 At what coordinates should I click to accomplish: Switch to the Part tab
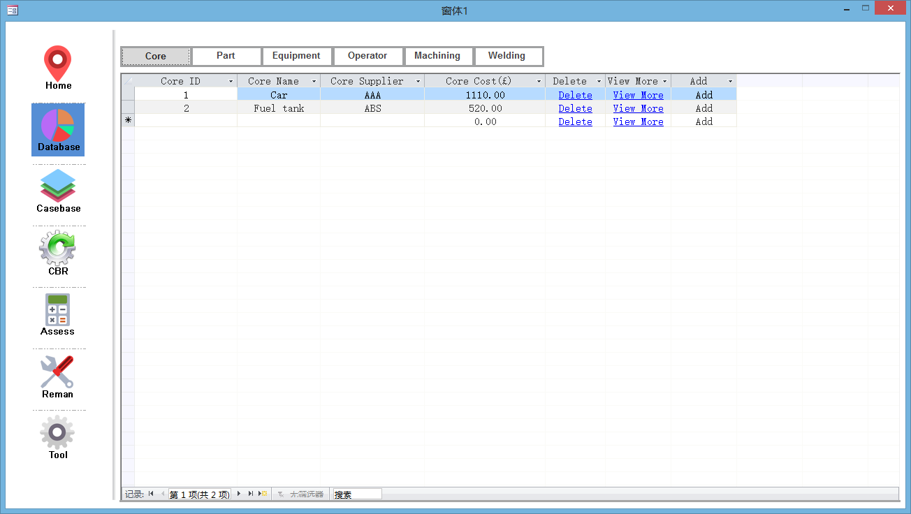pyautogui.click(x=226, y=56)
